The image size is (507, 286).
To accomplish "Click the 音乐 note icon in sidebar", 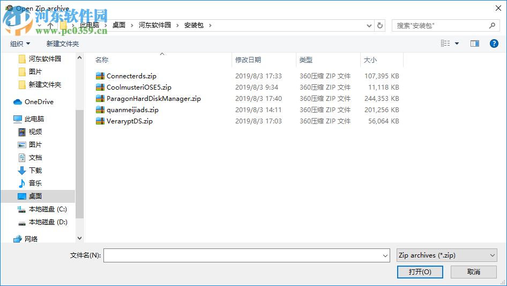I will click(21, 184).
